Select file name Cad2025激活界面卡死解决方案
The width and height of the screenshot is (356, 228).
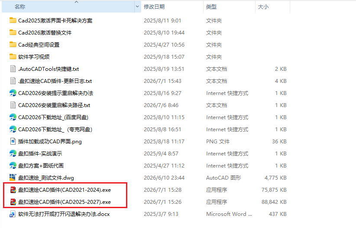[55, 21]
